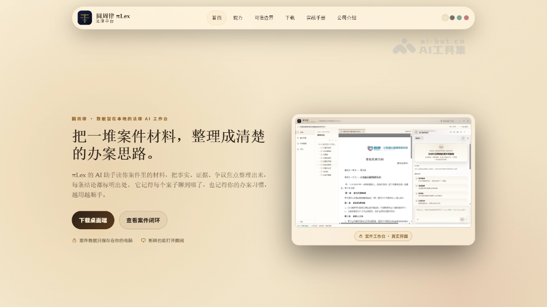
Task: Click the monitor icon beside 断网也能打开翻阅
Action: click(x=143, y=240)
